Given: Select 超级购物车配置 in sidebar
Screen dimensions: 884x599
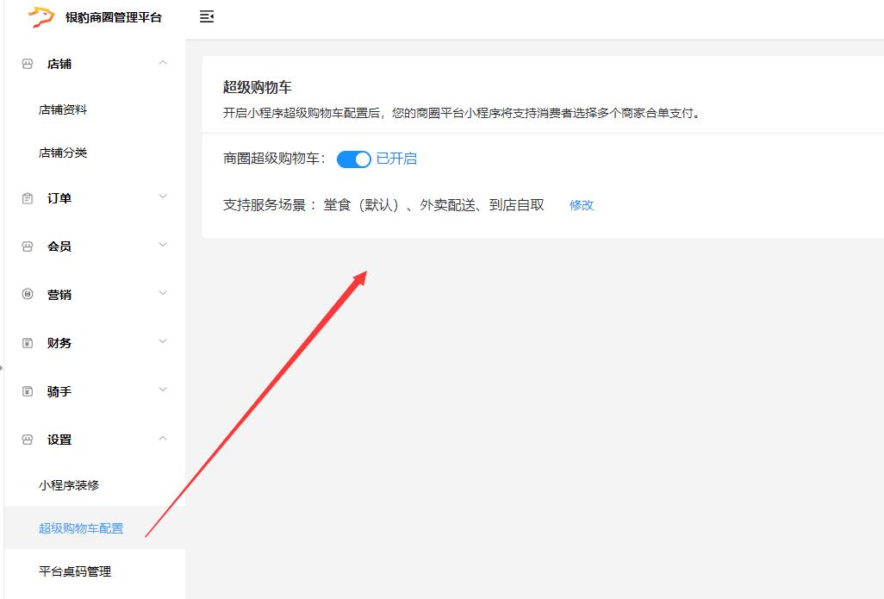Looking at the screenshot, I should click(81, 528).
